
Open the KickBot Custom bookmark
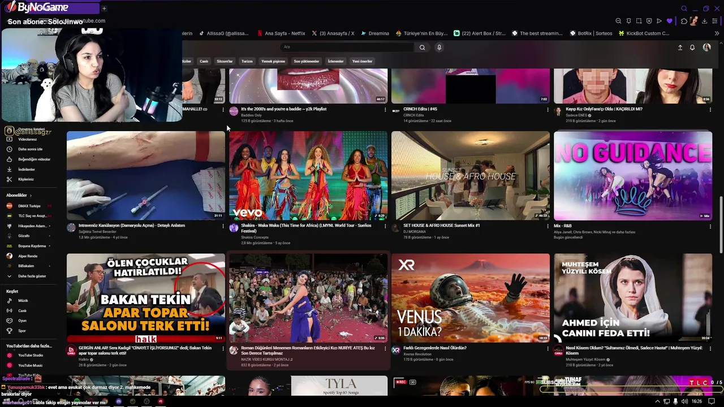[644, 33]
